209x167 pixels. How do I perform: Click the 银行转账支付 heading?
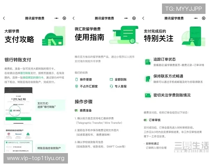click(x=18, y=60)
